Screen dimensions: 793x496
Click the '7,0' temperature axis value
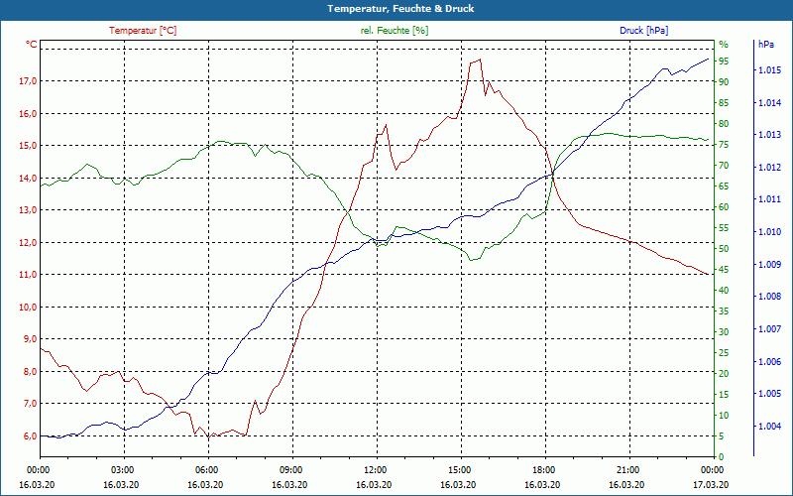31,404
